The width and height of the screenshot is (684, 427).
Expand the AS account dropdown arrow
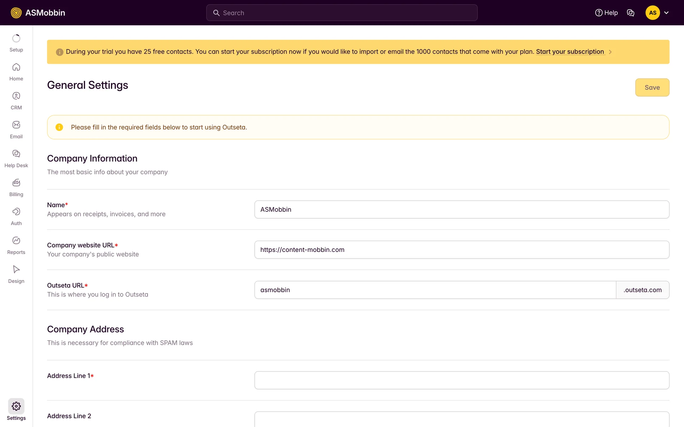pyautogui.click(x=666, y=13)
